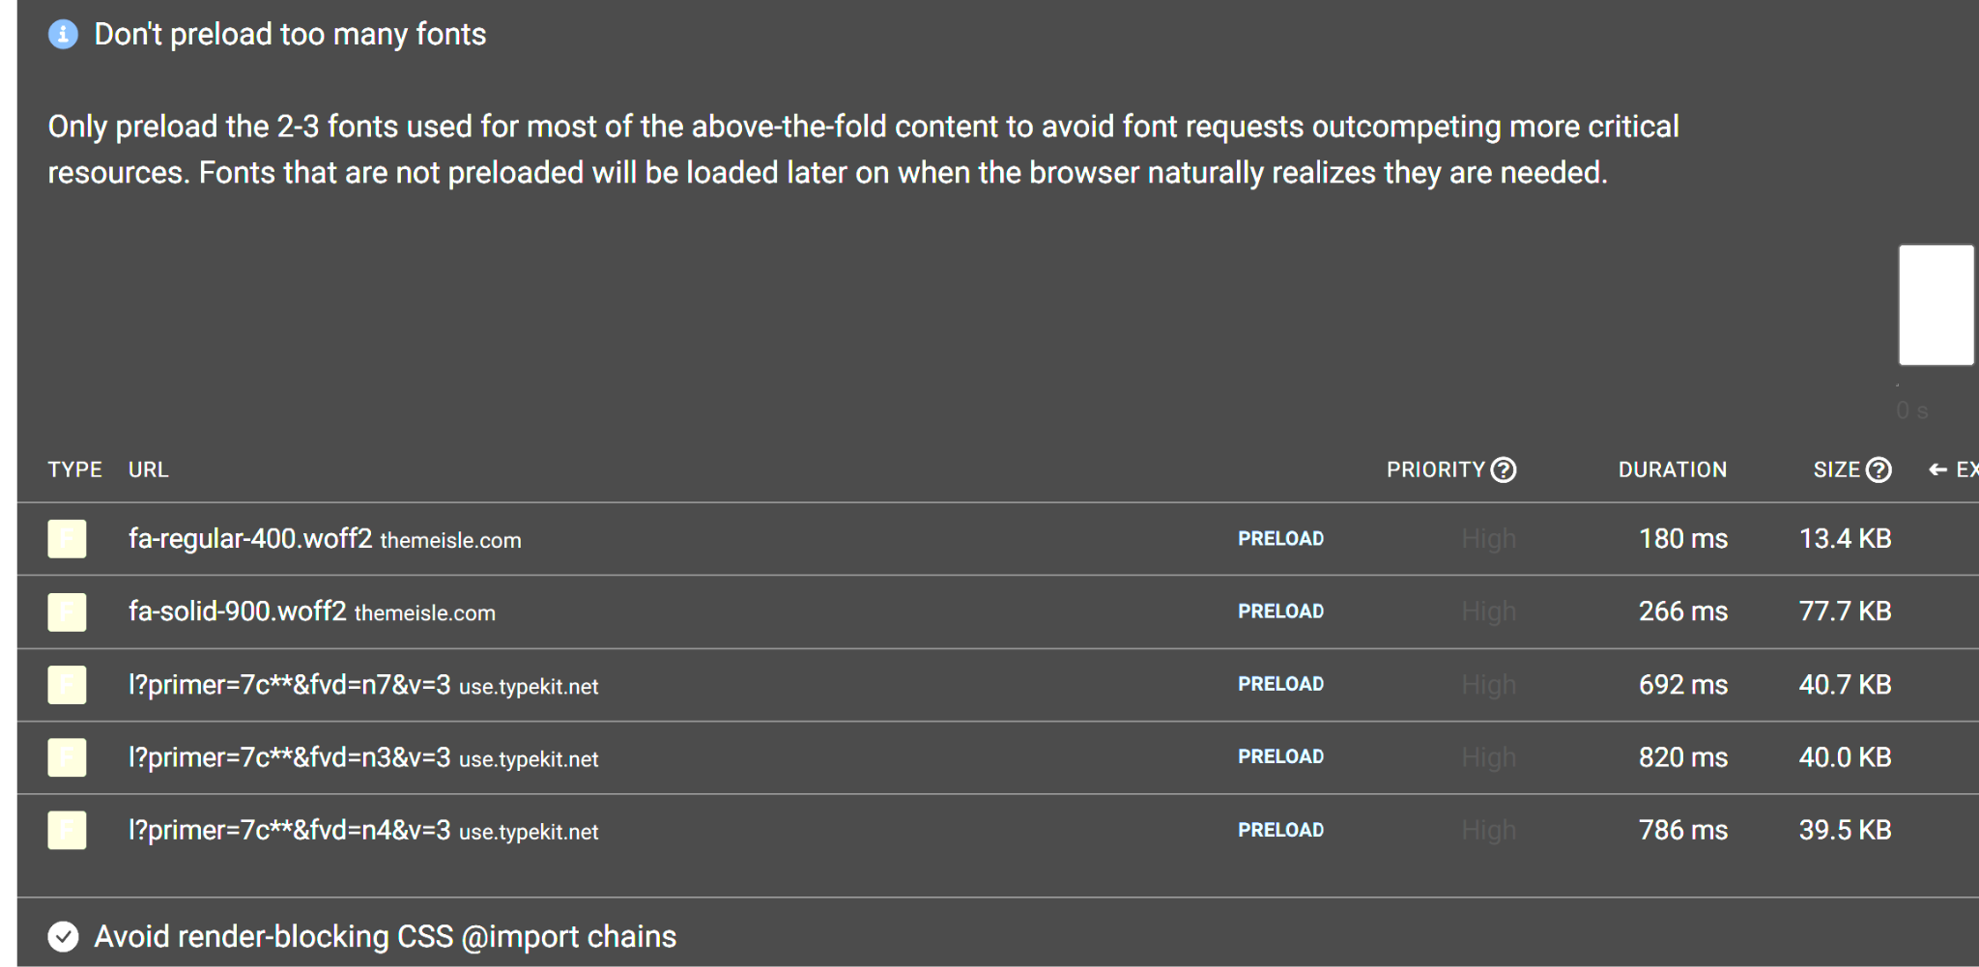Viewport: 1979px width, 967px height.
Task: Click the font type icon for fa-regular-400.woff2
Action: 67,539
